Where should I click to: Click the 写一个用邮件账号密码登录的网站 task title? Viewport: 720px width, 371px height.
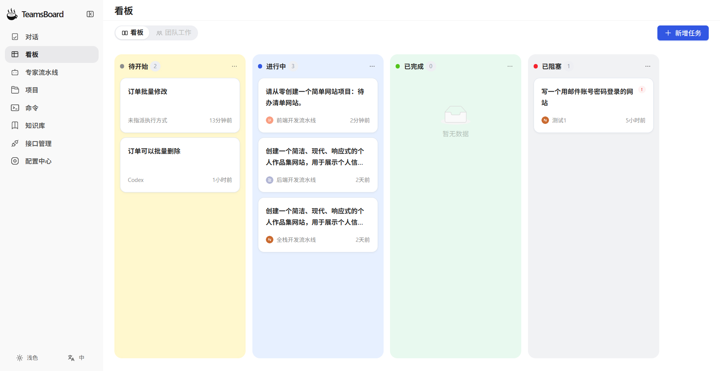click(x=587, y=97)
